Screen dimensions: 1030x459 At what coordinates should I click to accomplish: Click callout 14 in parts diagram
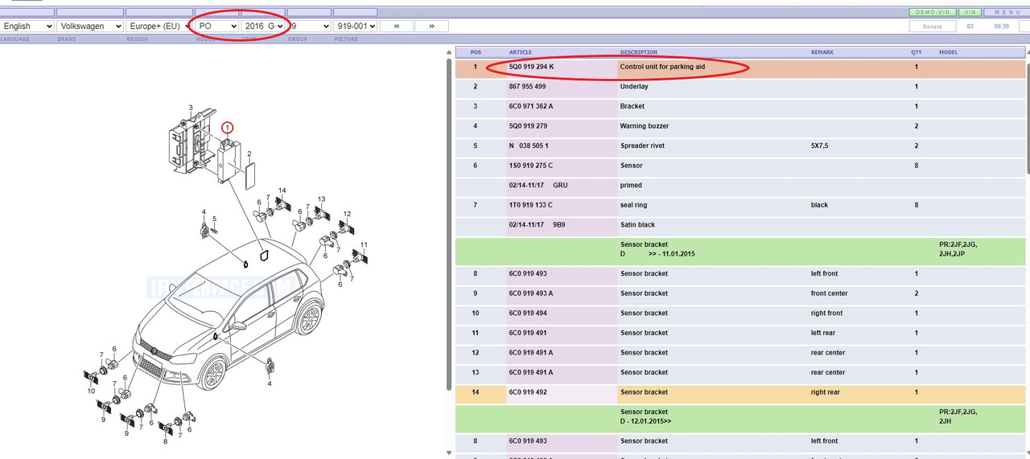282,191
